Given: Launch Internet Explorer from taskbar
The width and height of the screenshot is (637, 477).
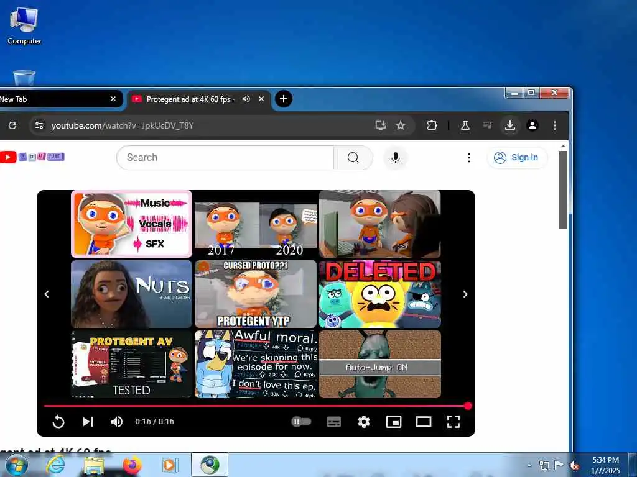Looking at the screenshot, I should pos(55,465).
